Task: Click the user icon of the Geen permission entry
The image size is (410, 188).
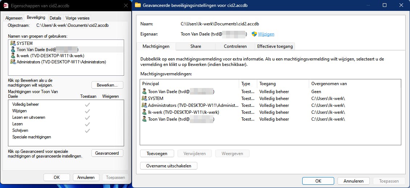Action: 144,92
